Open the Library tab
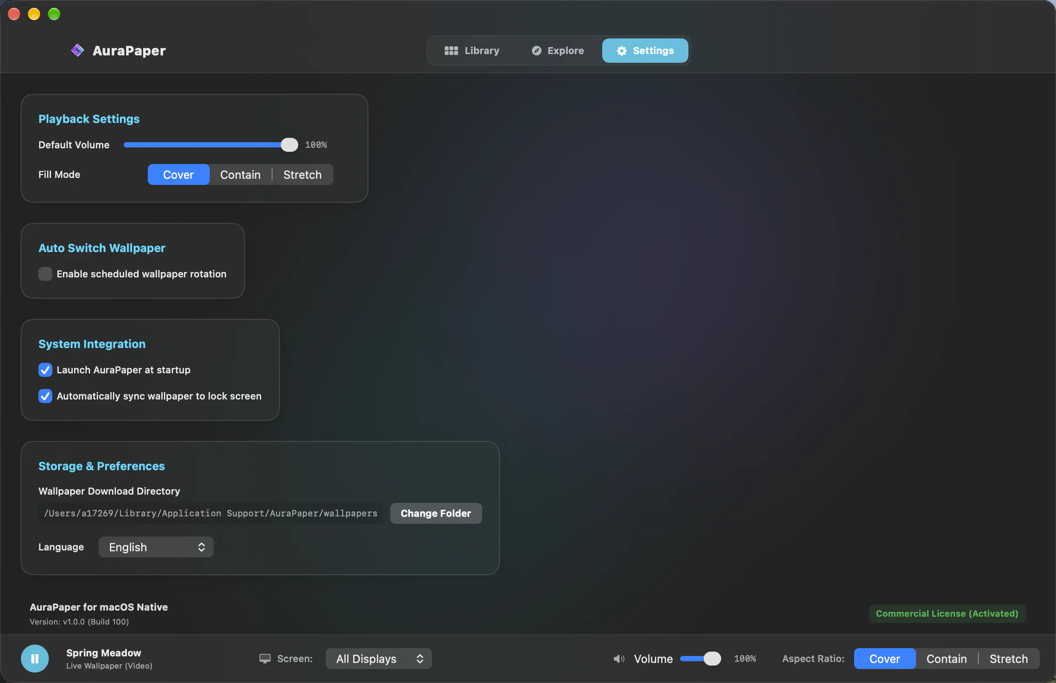 point(472,51)
